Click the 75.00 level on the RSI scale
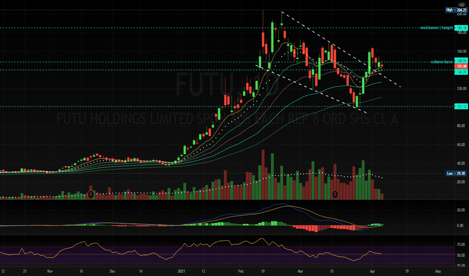Screen dimensions: 469x276 click(x=461, y=244)
